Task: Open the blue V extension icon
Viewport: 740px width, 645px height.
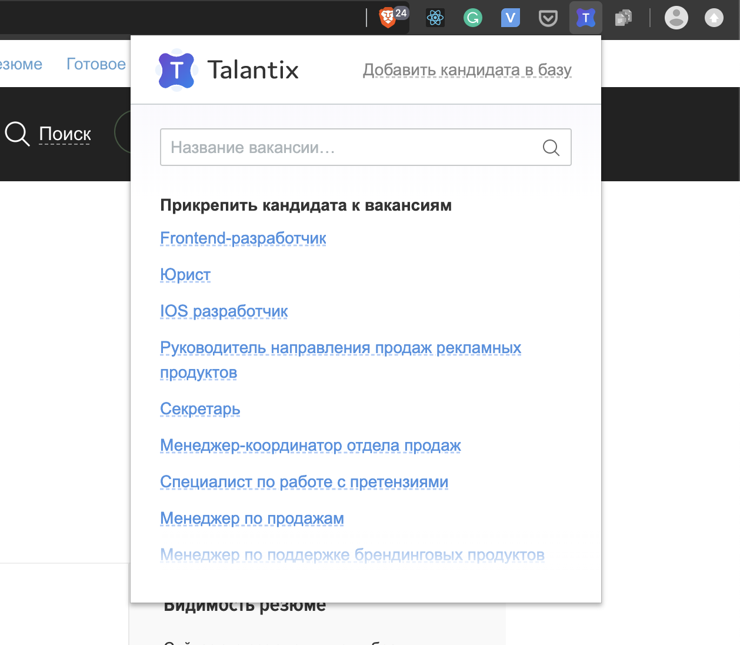Action: [510, 18]
